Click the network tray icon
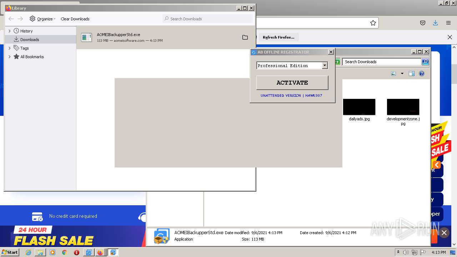457x257 pixels. point(415,252)
